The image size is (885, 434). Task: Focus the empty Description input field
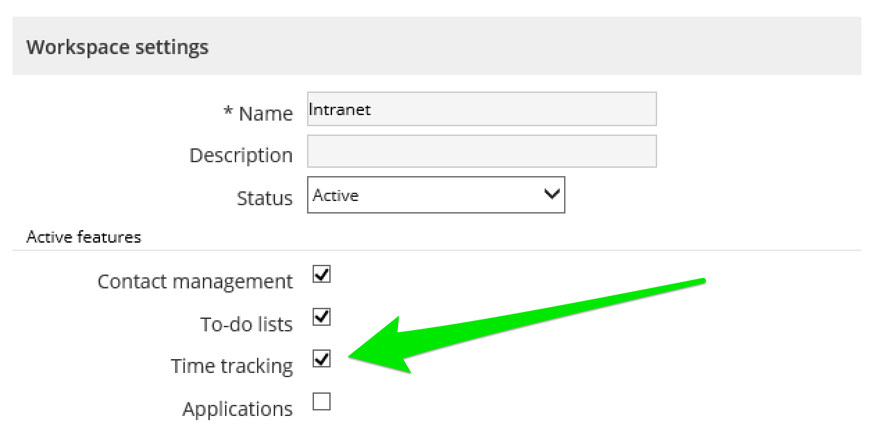pos(481,152)
